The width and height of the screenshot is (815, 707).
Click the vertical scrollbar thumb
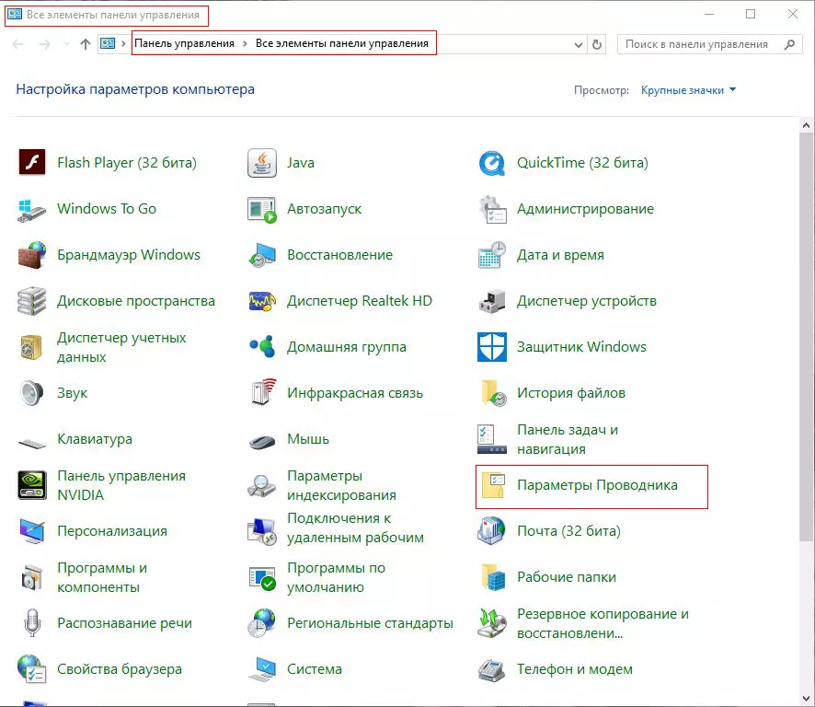806,337
